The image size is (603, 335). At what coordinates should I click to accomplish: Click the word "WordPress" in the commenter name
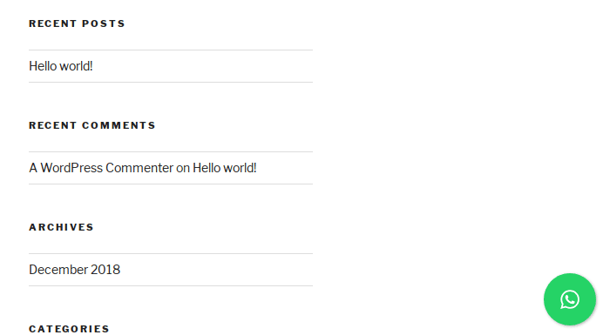tap(71, 168)
